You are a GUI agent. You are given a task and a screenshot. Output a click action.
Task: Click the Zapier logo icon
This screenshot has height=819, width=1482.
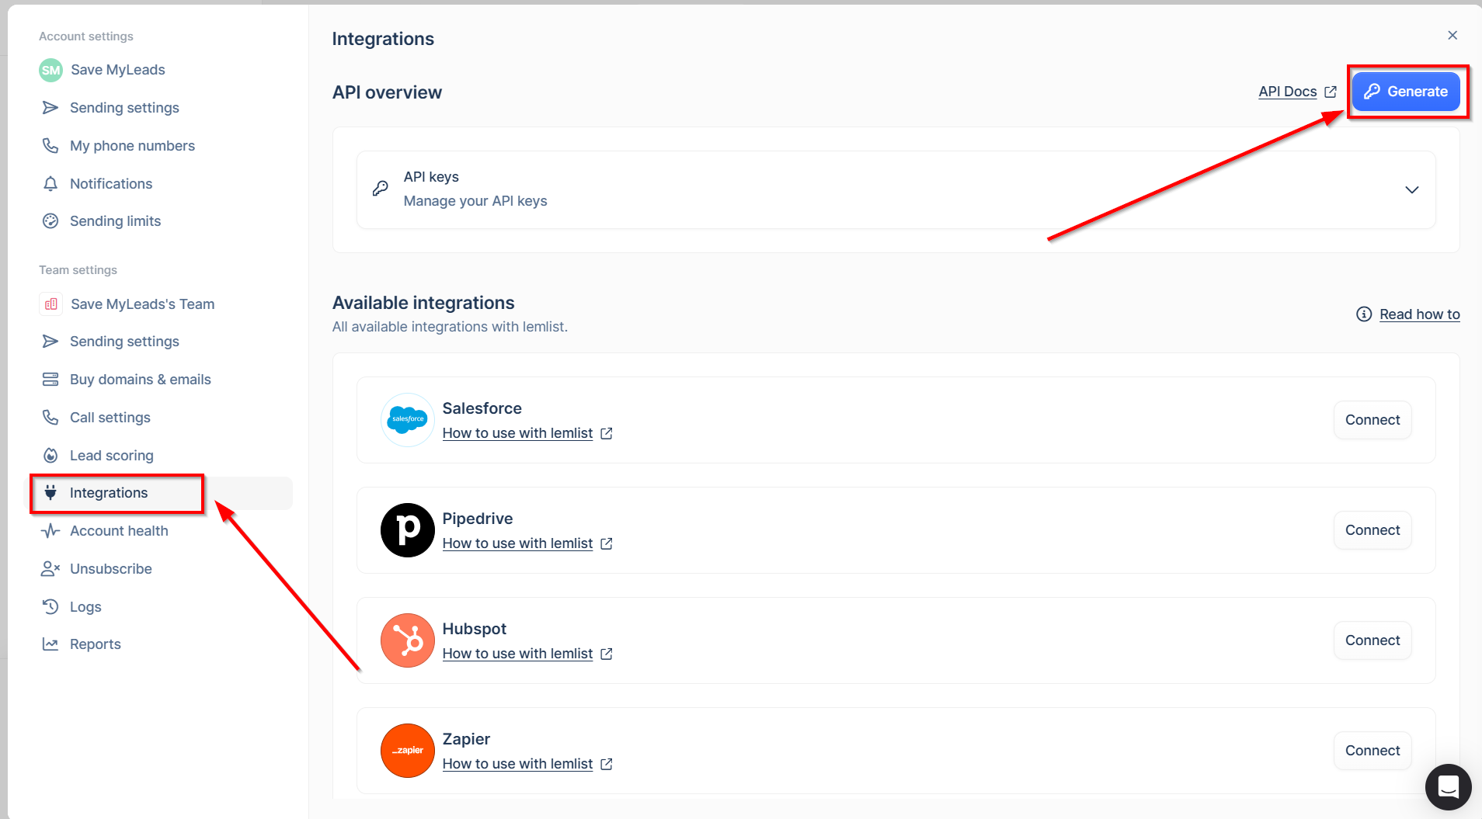click(407, 751)
